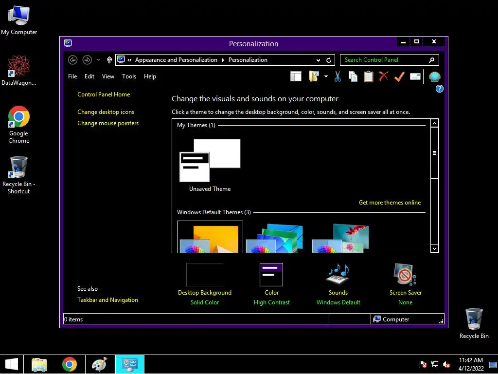
Task: Open the Edit menu
Action: (89, 76)
